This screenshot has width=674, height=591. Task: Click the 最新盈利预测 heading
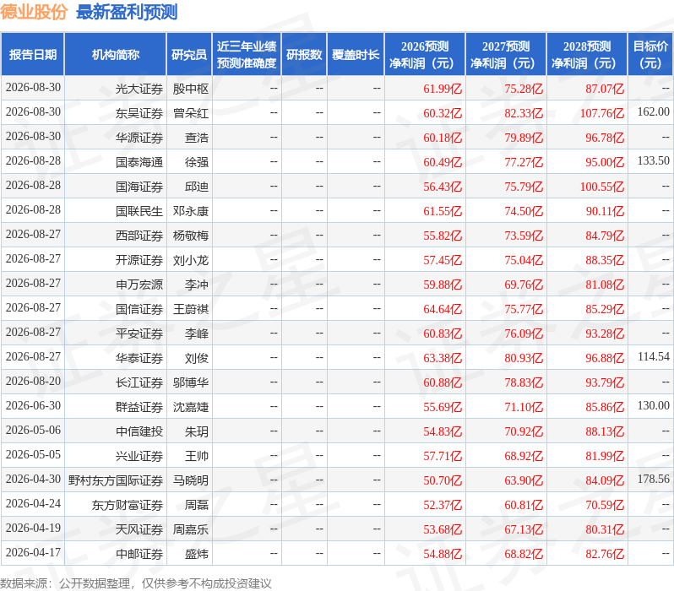pyautogui.click(x=127, y=12)
